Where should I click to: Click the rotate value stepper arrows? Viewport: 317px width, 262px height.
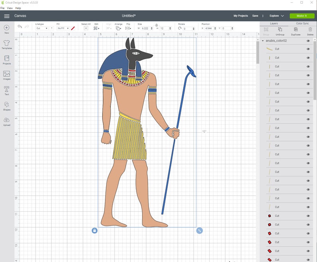(194, 28)
